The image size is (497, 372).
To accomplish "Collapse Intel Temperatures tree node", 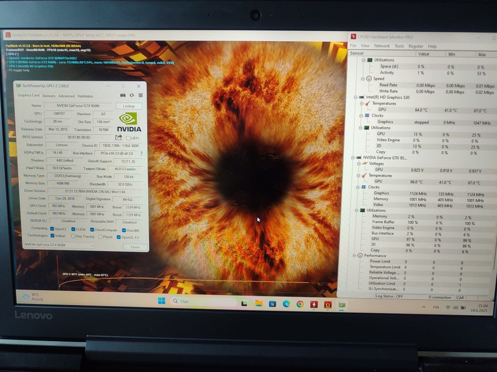I will (x=361, y=103).
